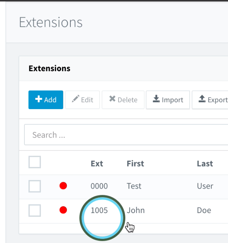The height and width of the screenshot is (243, 228).
Task: Check the box for extension 0000
Action: click(35, 186)
